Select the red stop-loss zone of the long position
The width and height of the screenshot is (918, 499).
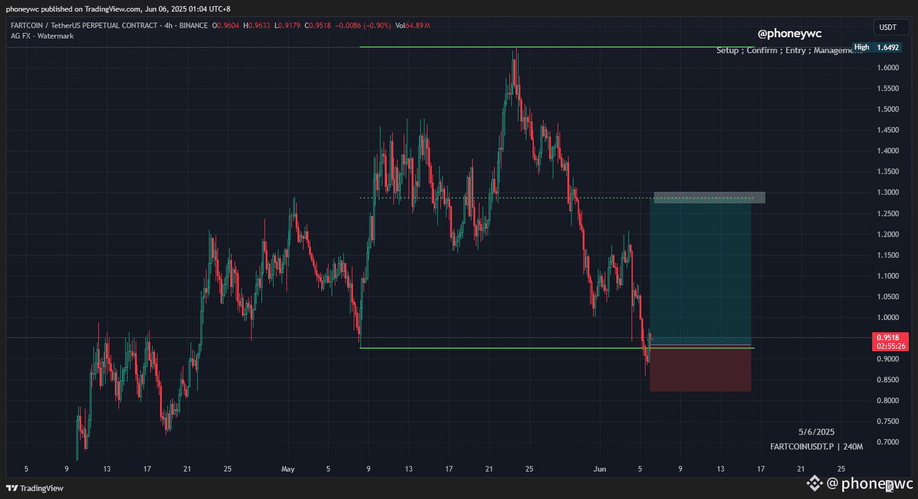701,369
